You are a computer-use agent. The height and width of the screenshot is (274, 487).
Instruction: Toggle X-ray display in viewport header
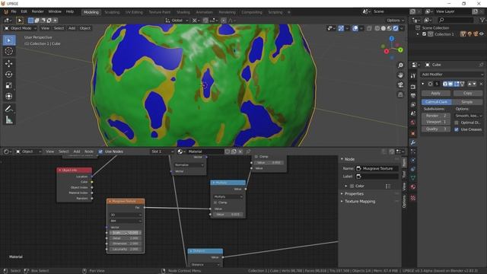tap(369, 28)
